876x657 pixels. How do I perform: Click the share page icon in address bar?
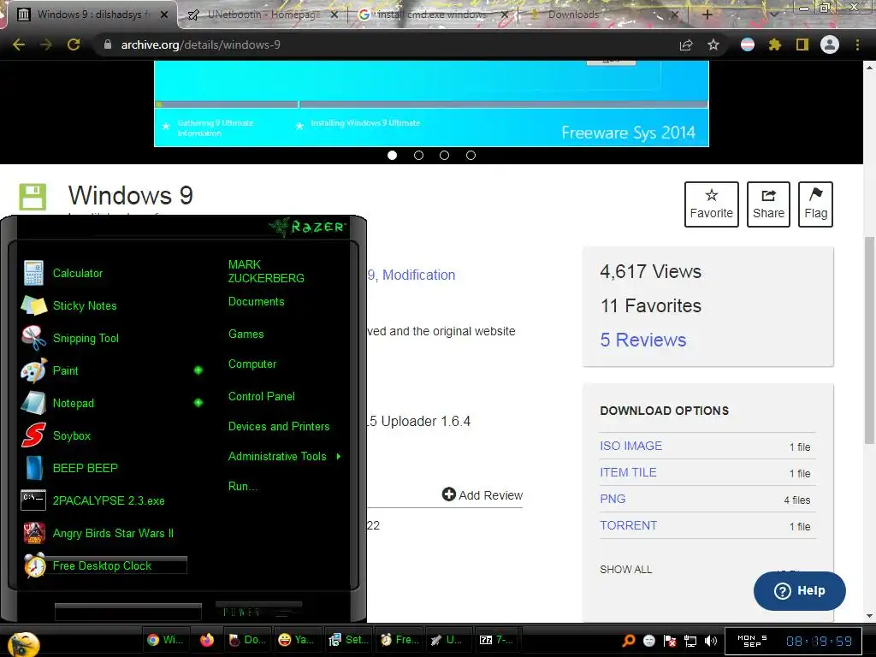coord(686,44)
